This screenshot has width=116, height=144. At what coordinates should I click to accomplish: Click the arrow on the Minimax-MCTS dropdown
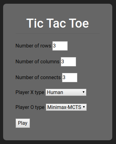pos(84,107)
